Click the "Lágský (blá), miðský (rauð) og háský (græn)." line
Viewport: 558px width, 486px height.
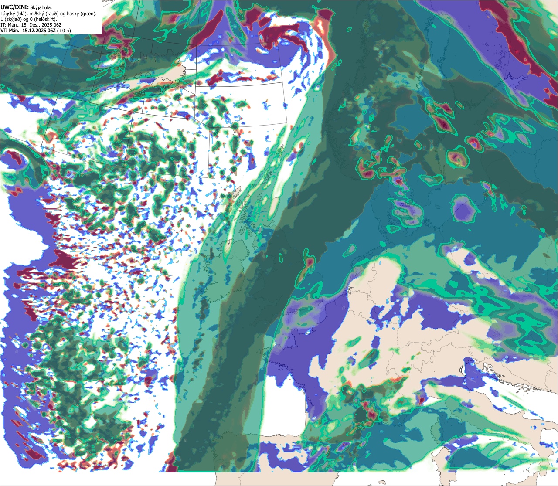coord(49,14)
